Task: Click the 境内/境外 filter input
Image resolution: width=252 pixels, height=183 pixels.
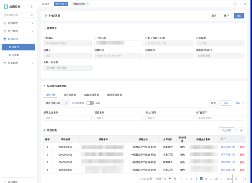Action: 169,118
